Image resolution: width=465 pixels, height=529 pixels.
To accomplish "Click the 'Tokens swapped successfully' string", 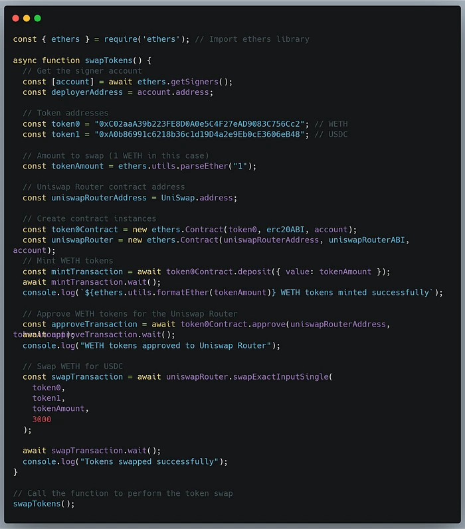I will 152,461.
